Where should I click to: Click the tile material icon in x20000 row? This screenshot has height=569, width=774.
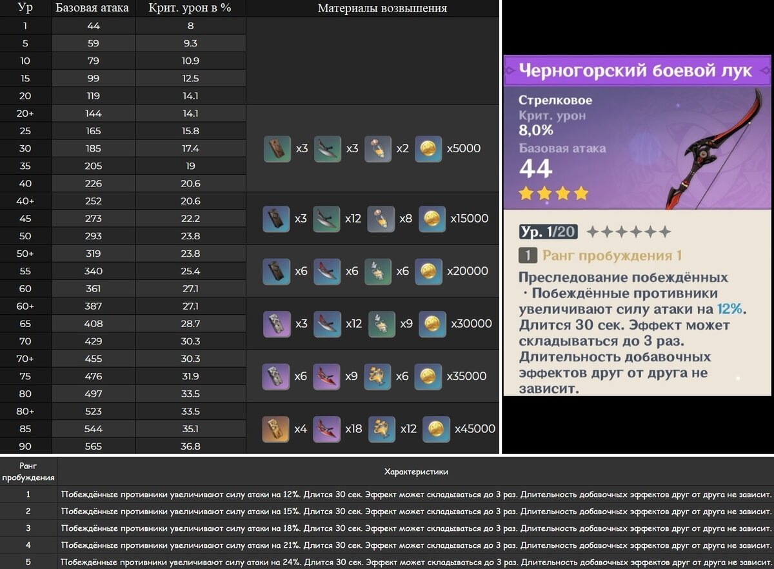[x=276, y=272]
